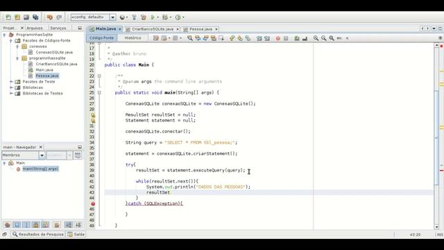The width and height of the screenshot is (444, 250).
Task: Open the config default dropdown
Action: pos(112,17)
